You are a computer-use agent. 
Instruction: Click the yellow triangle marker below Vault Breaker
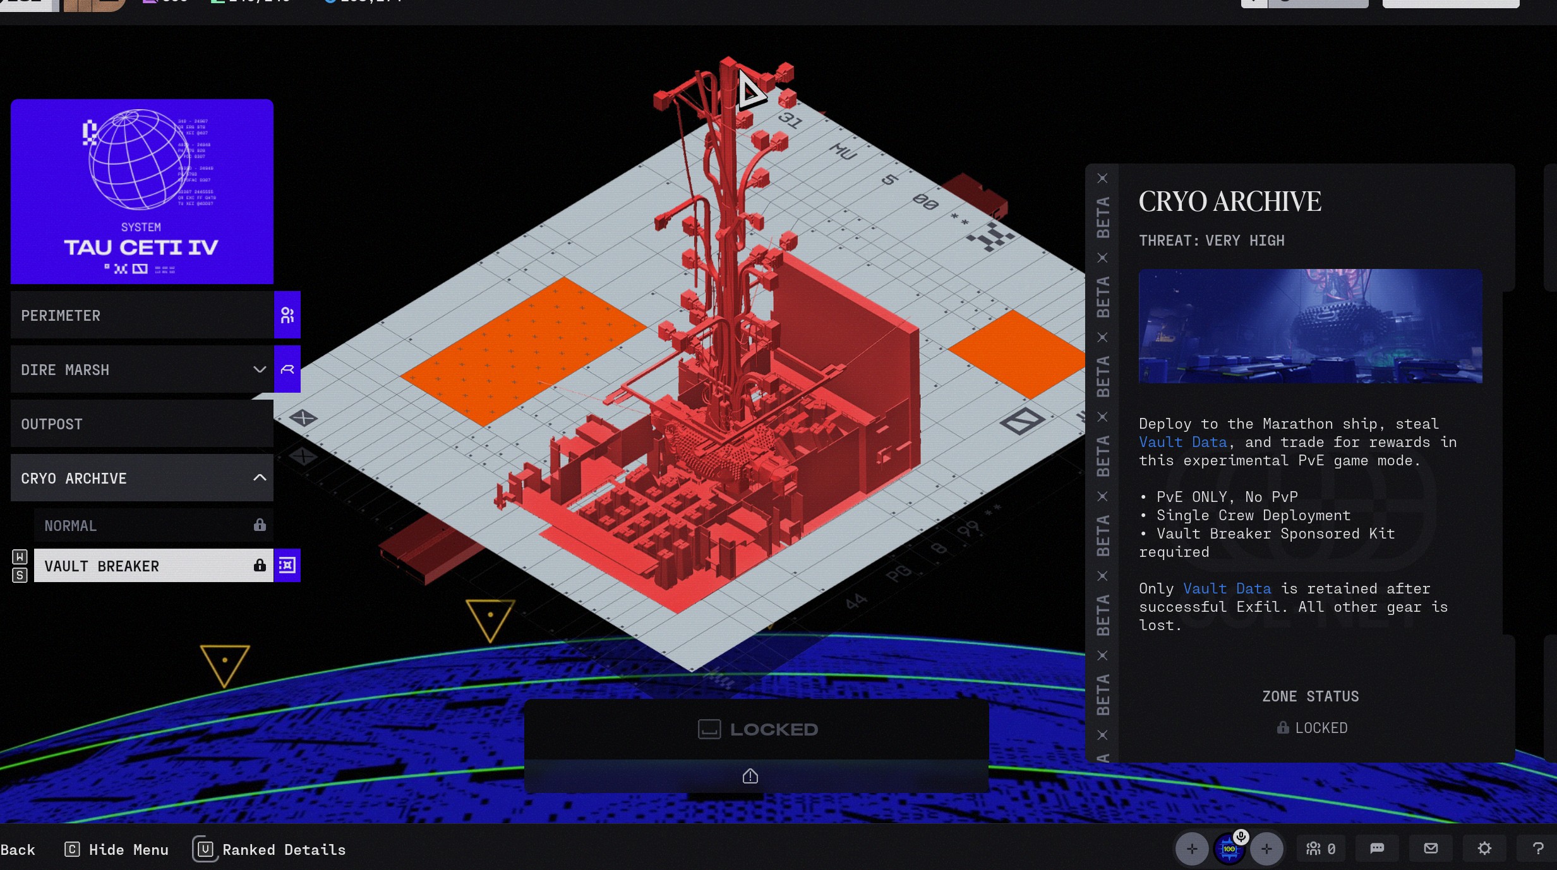click(225, 666)
